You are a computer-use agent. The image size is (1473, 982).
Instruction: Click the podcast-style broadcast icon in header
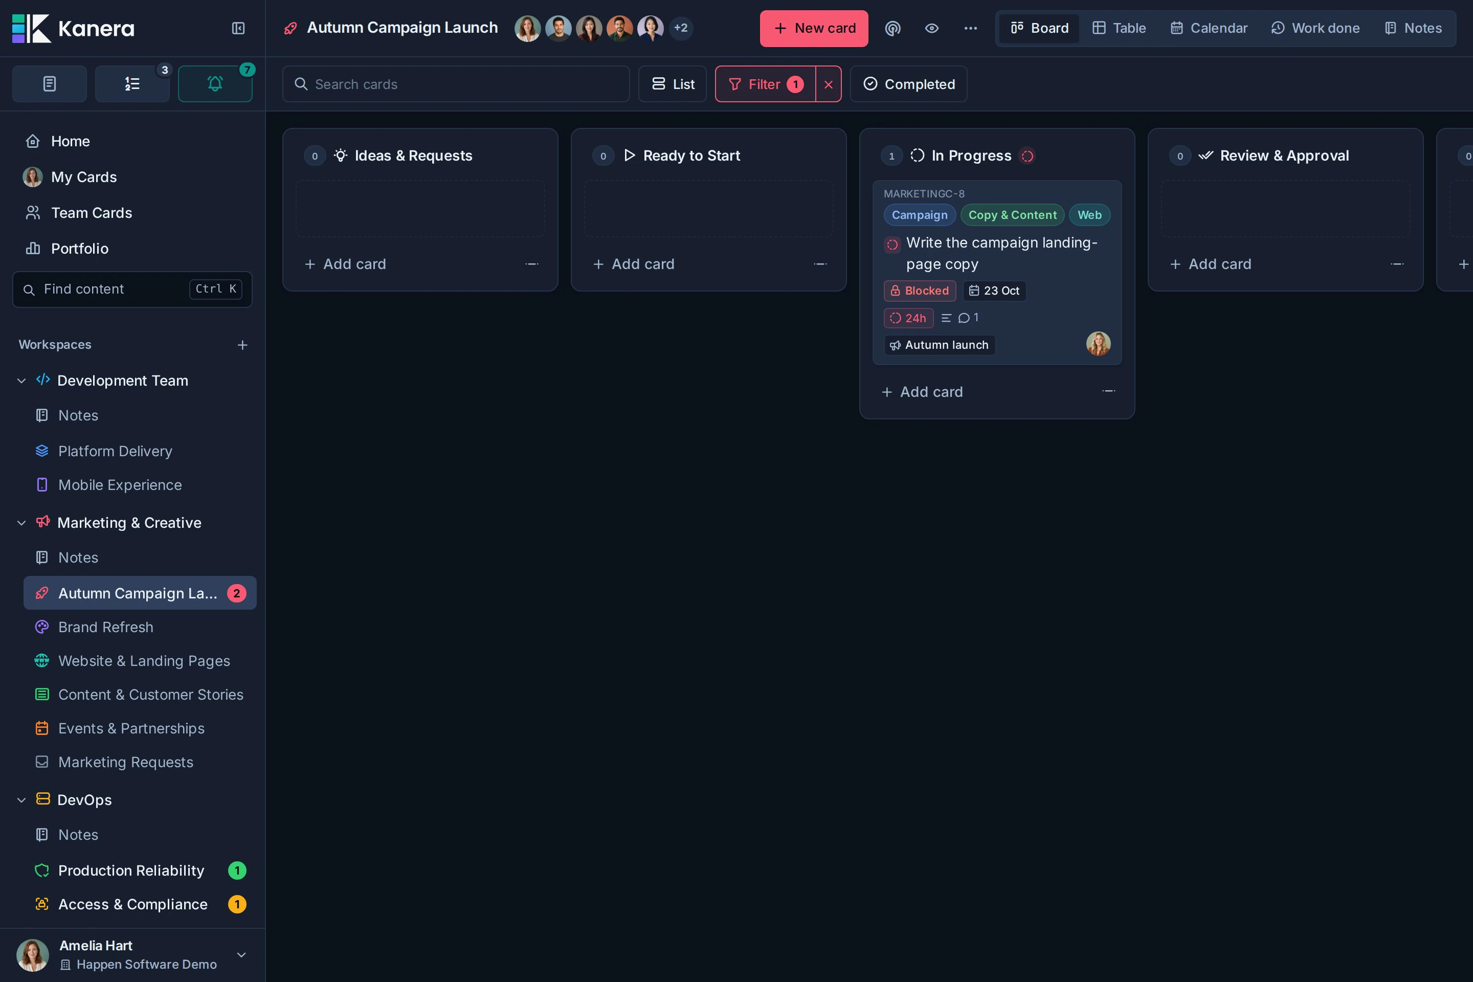pos(892,28)
